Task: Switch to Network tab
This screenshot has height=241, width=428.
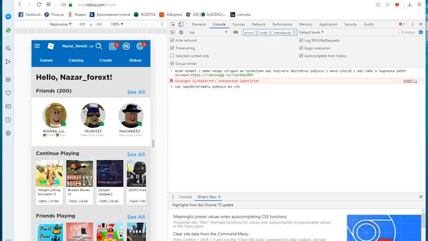Action: (x=259, y=24)
